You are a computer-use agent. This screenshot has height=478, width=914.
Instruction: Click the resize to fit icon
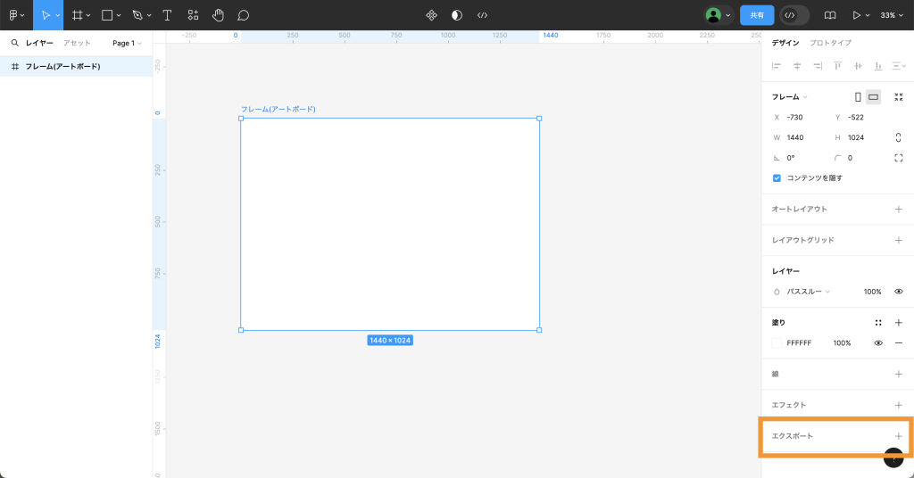click(x=898, y=96)
